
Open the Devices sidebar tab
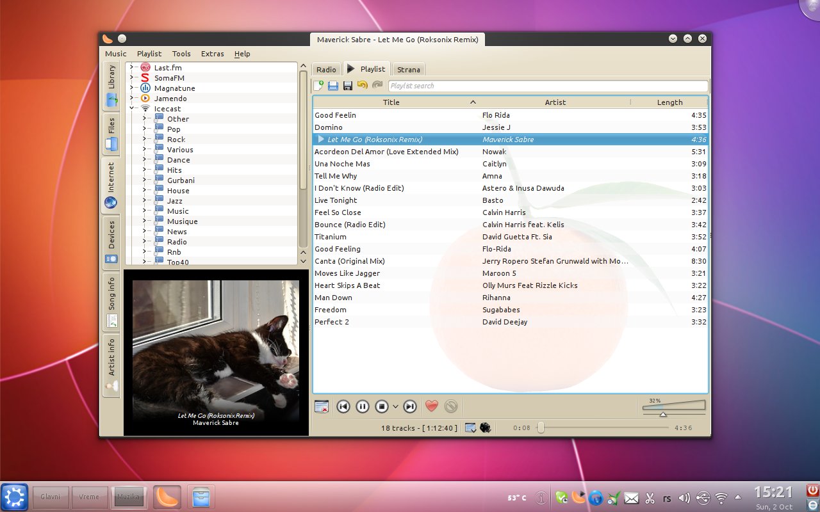111,243
